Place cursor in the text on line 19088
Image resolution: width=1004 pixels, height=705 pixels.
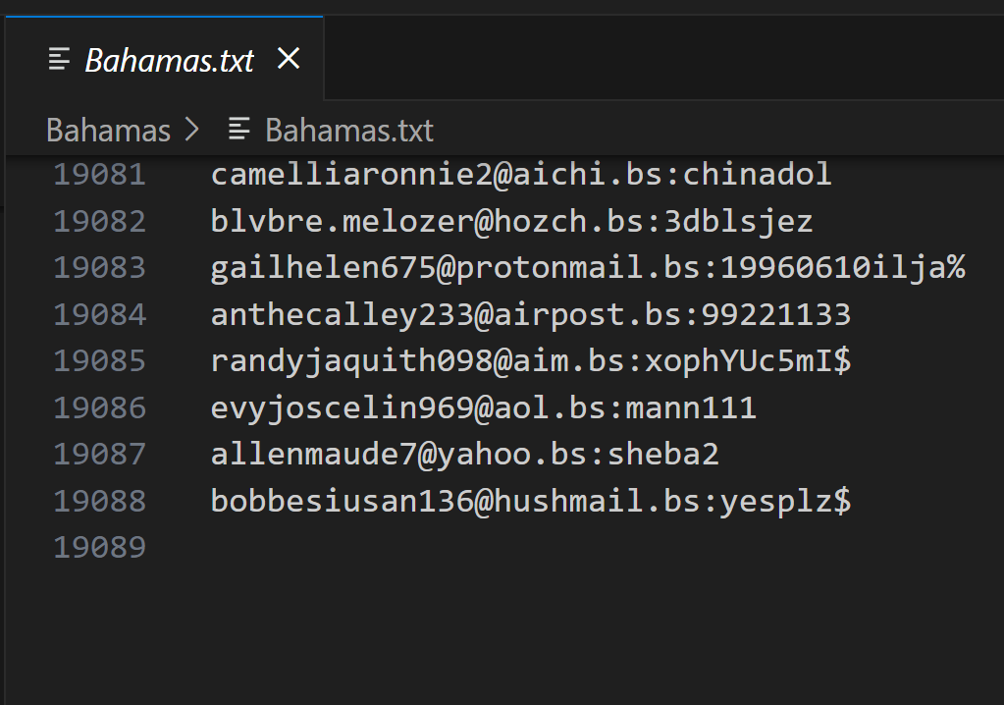pos(530,502)
